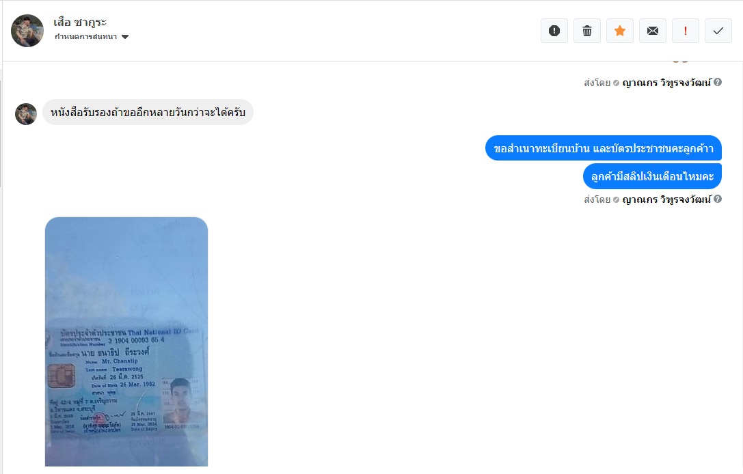Select the gray received message bubble

point(148,112)
